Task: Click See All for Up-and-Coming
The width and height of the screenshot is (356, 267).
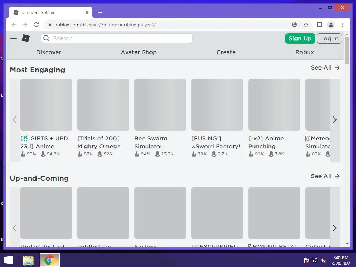Action: [x=325, y=176]
